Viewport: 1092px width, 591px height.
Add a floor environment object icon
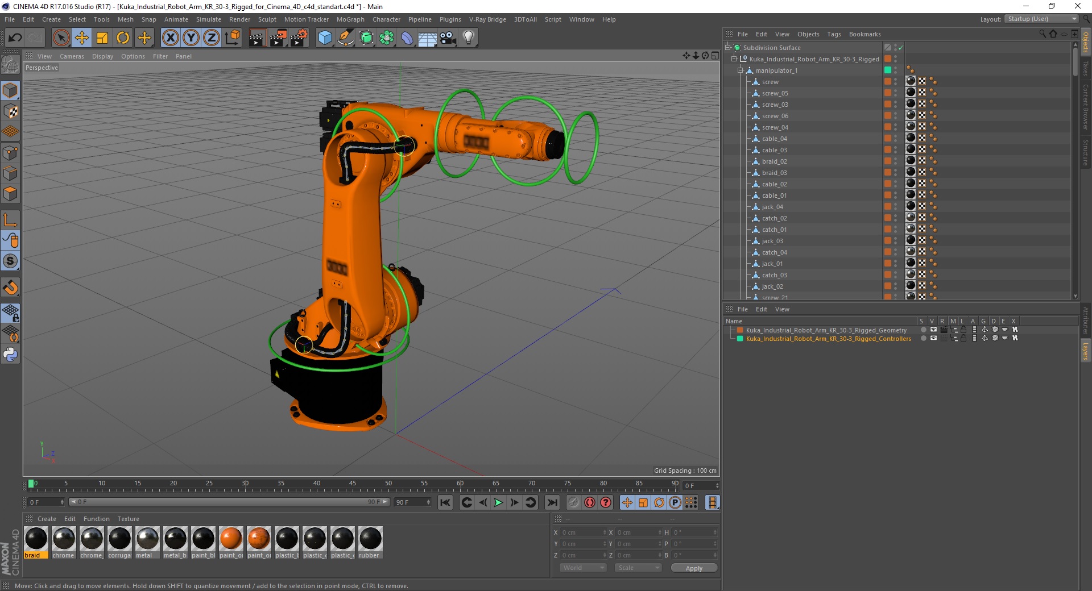[x=427, y=38]
